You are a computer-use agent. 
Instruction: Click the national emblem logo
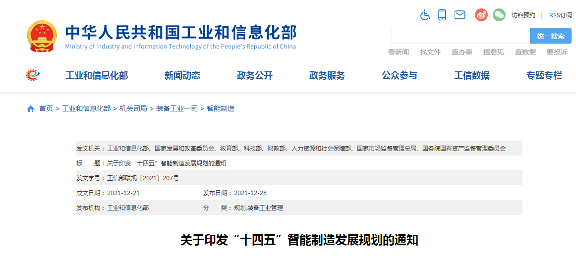pos(42,37)
